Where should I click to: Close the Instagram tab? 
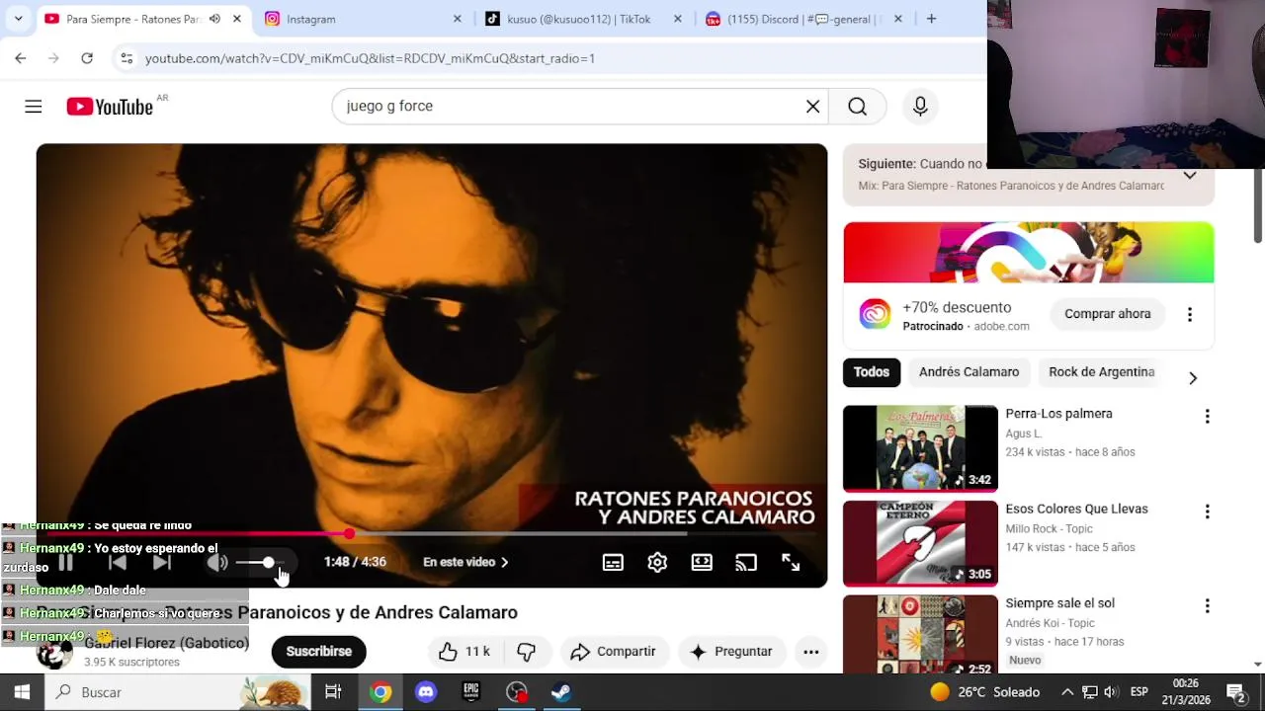tap(457, 19)
